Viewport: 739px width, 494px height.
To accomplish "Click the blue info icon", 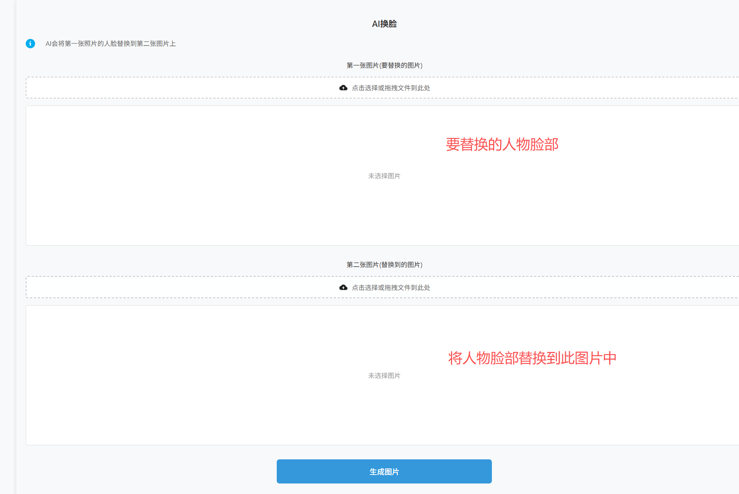I will 30,44.
